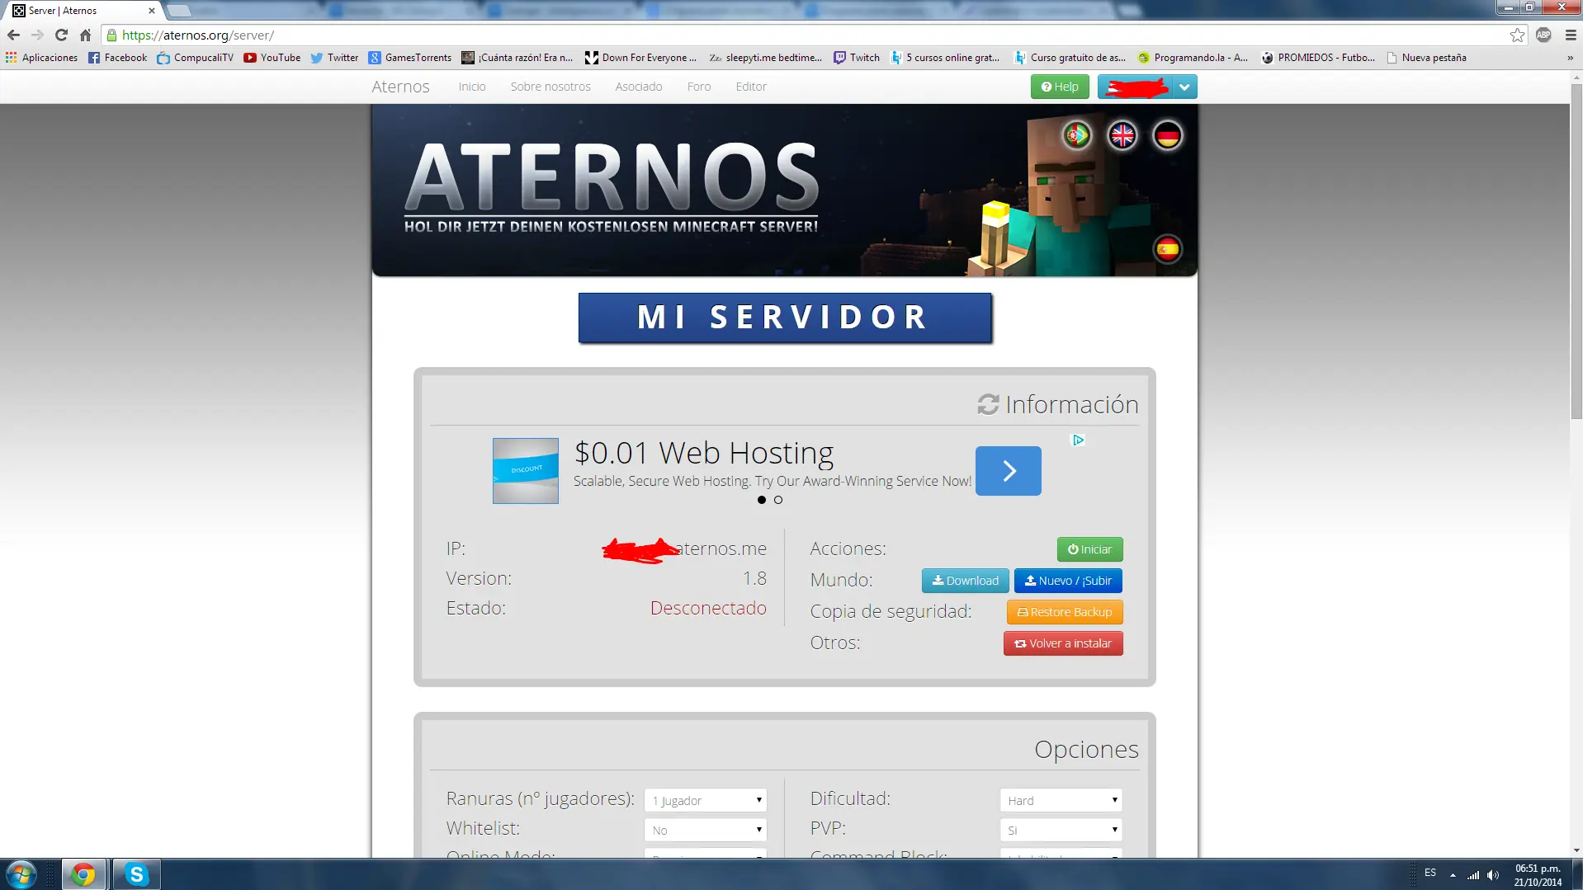The width and height of the screenshot is (1583, 890).
Task: Open the Foro nav item
Action: click(x=699, y=87)
